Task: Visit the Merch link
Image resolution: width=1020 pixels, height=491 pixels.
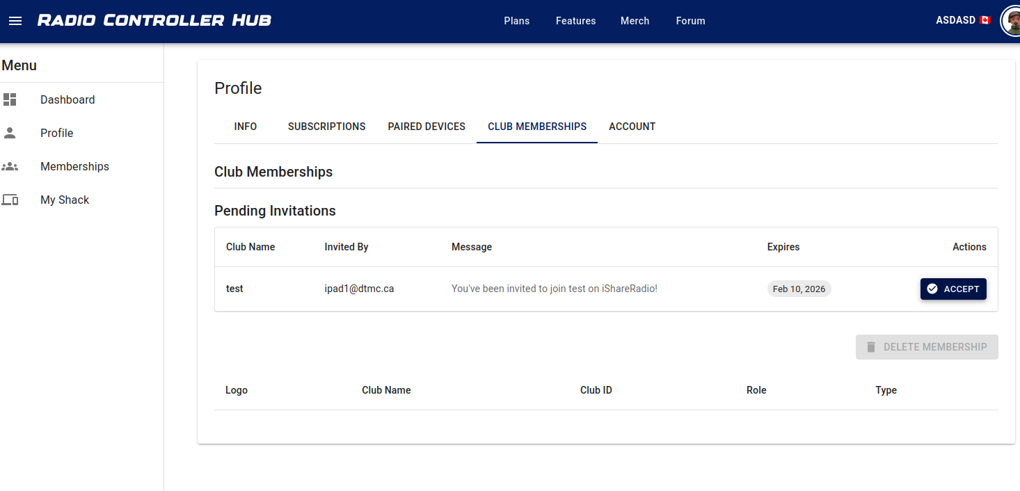Action: tap(635, 21)
